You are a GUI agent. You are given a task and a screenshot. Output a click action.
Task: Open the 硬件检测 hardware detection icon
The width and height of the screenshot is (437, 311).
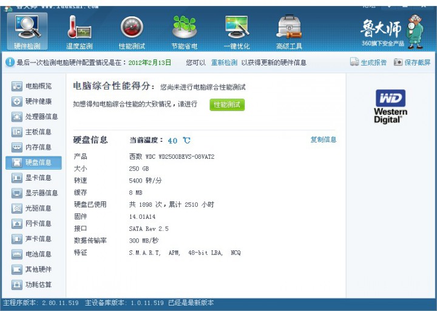[x=27, y=30]
